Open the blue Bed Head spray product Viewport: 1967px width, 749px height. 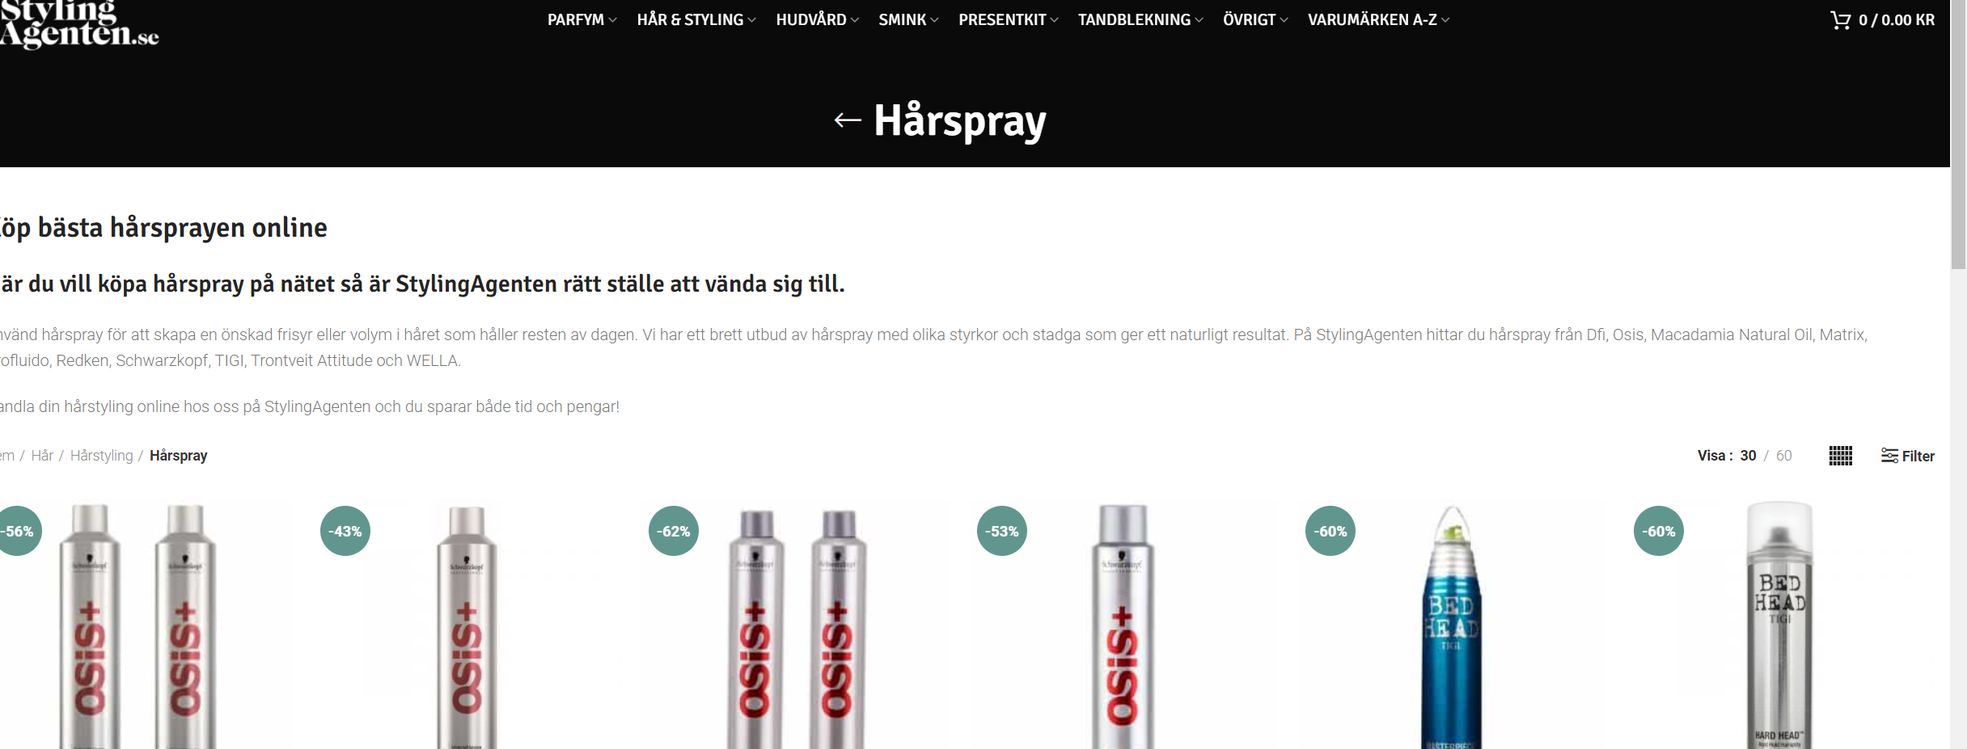tap(1451, 627)
